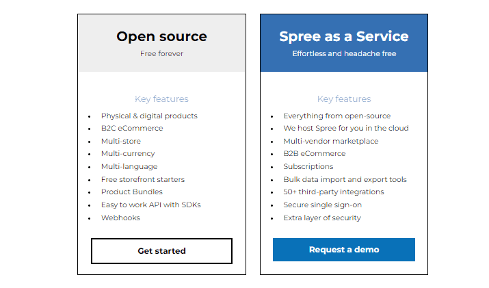The height and width of the screenshot is (288, 489).
Task: Click the Get started button
Action: click(161, 251)
